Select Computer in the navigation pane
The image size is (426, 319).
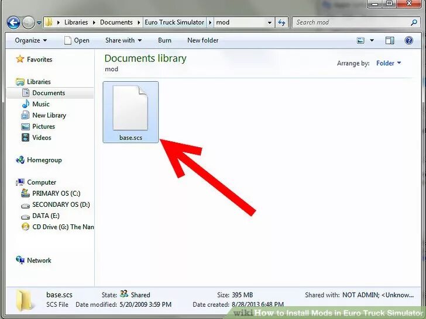[42, 182]
